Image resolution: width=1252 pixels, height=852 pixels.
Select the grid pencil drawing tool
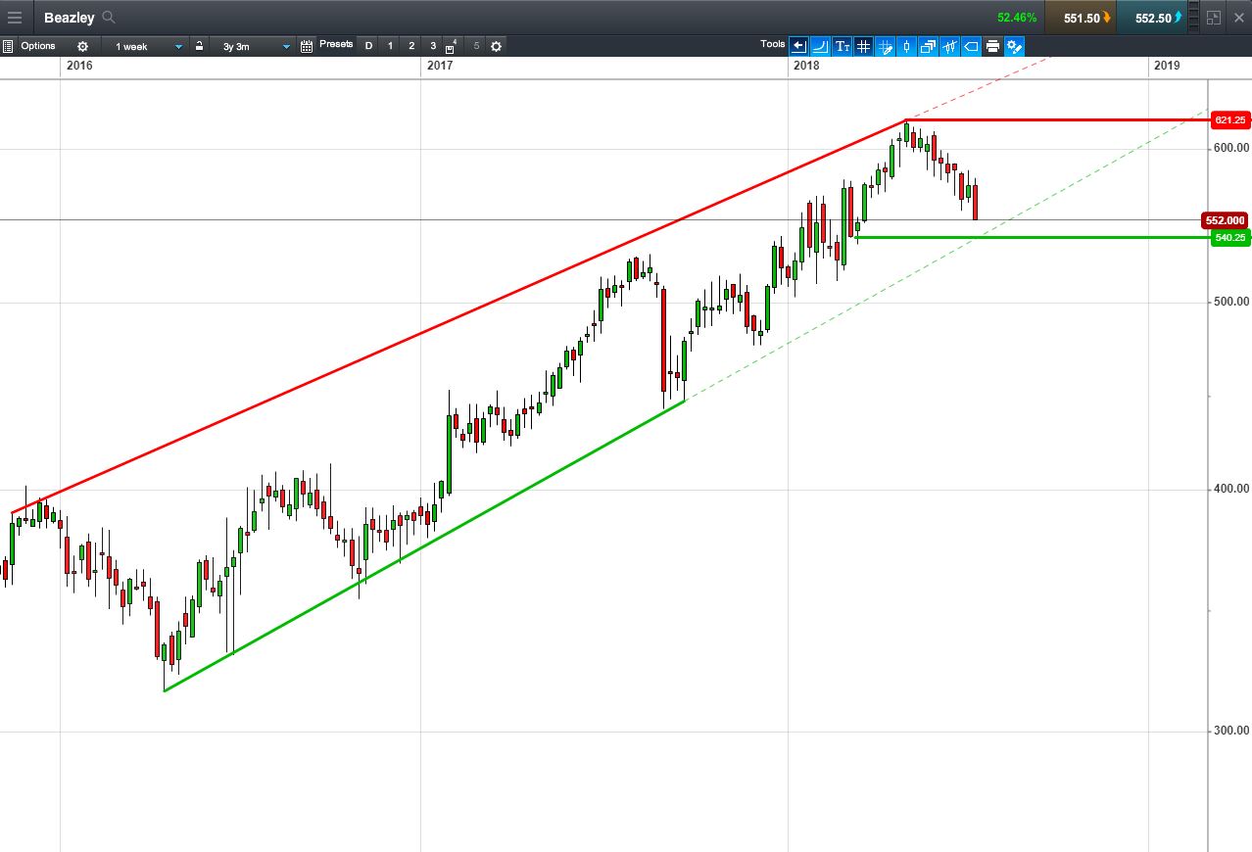coord(885,46)
